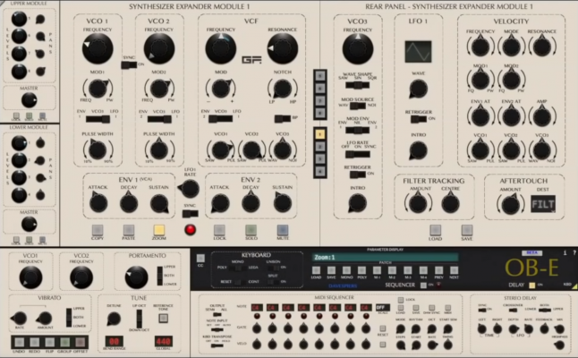The height and width of the screenshot is (358, 578).
Task: Toggle the VCO SYNC switch between VCO 1 and VCO 2
Action: [x=129, y=65]
